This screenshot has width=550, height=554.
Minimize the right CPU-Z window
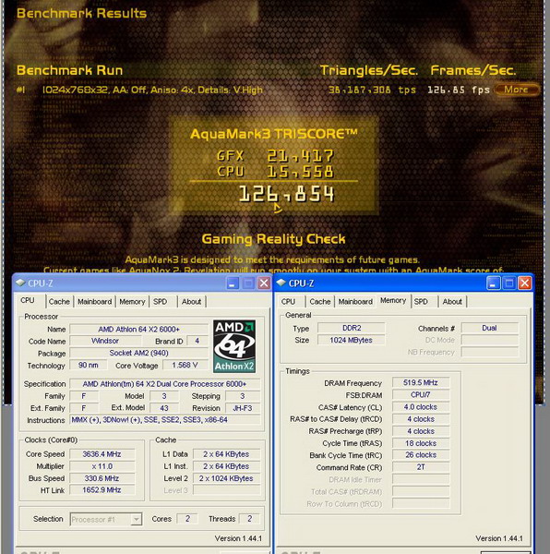[493, 283]
